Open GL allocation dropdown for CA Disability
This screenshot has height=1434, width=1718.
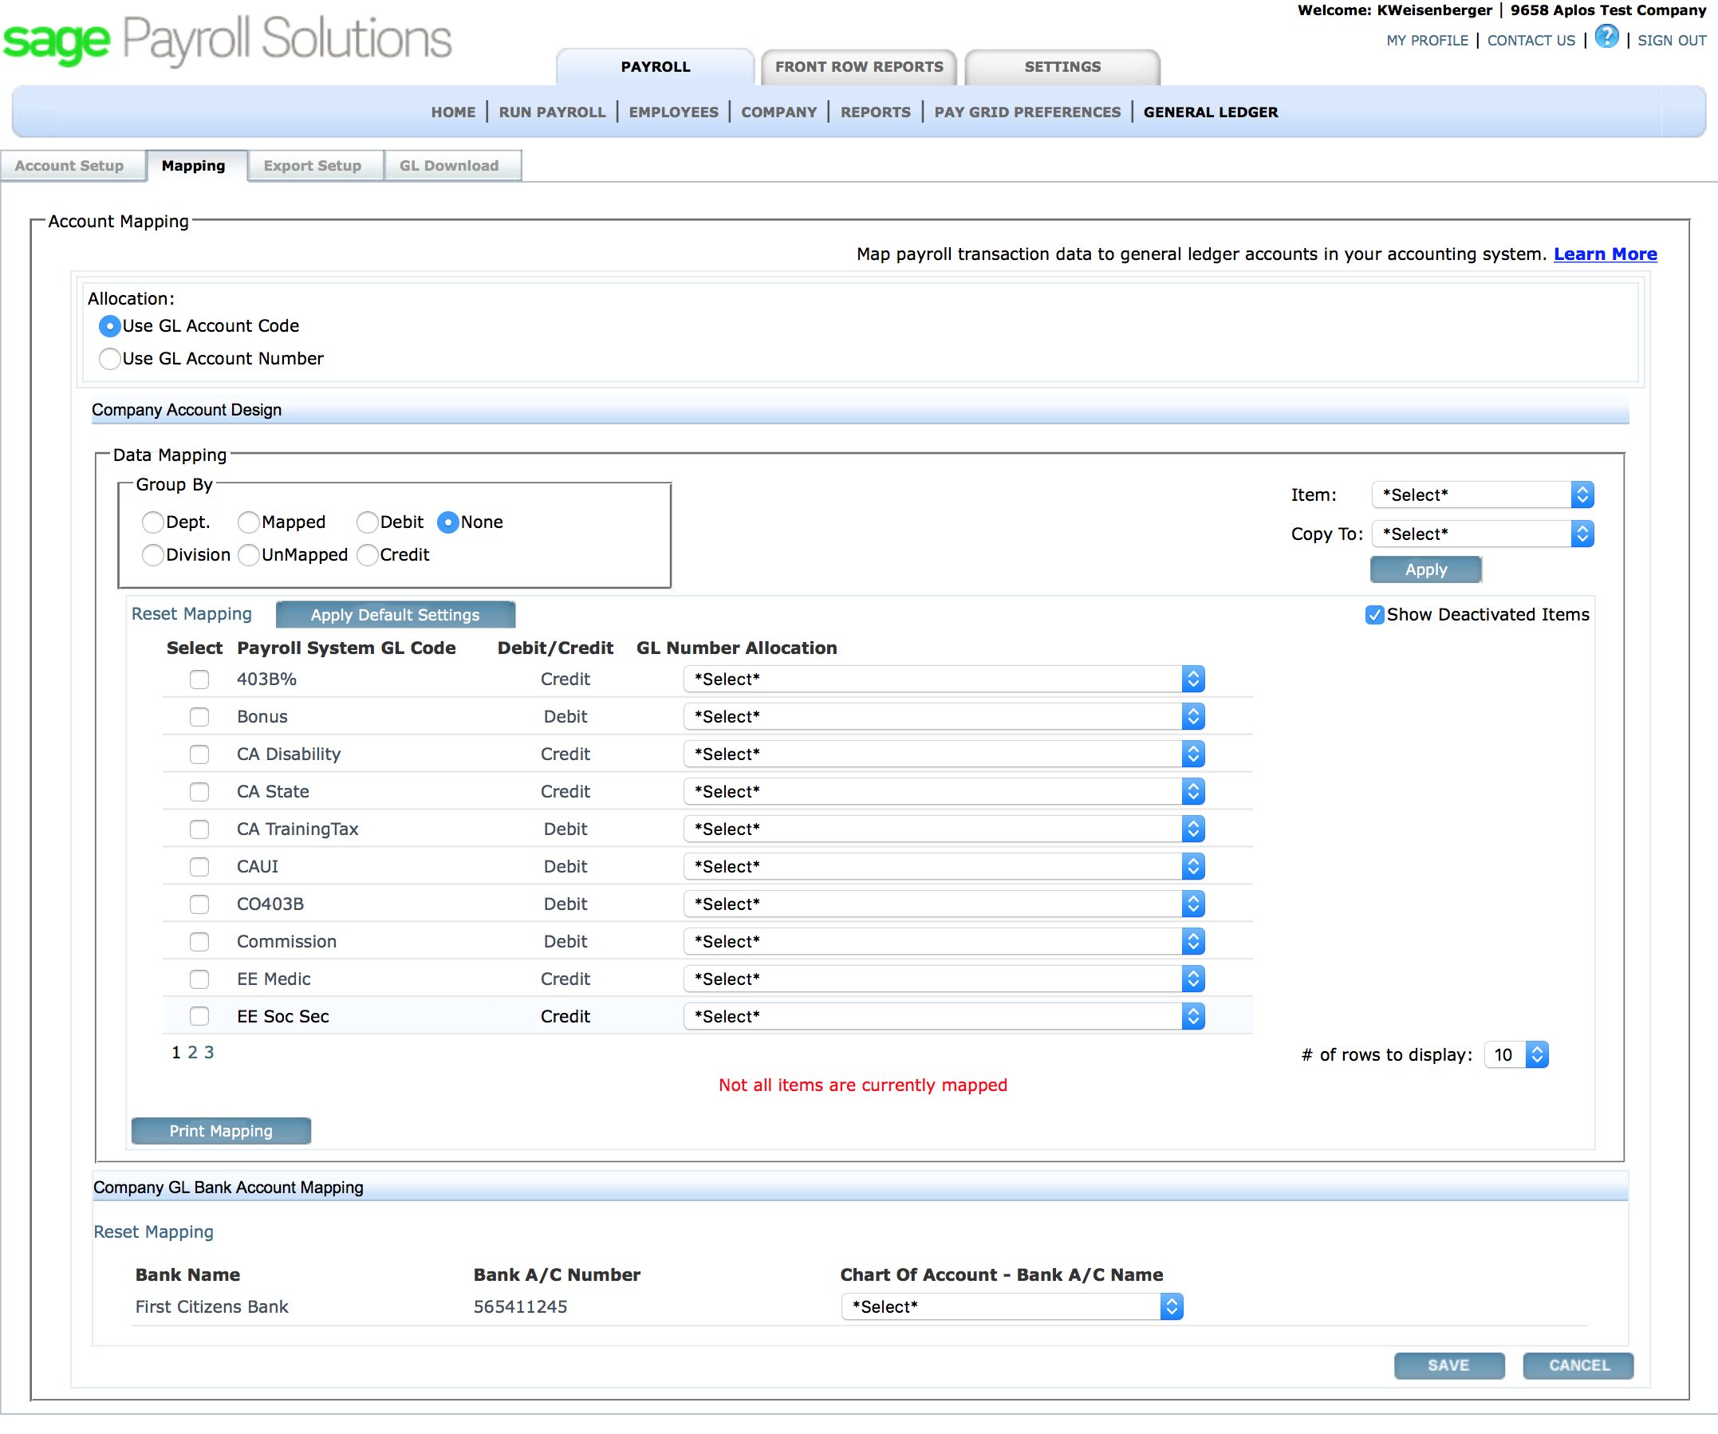944,754
